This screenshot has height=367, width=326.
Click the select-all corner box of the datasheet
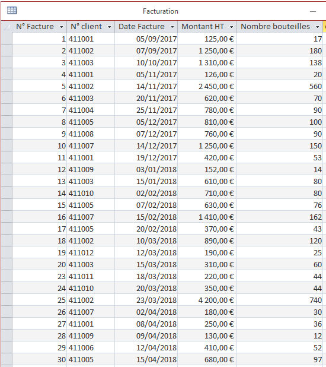[x=7, y=27]
